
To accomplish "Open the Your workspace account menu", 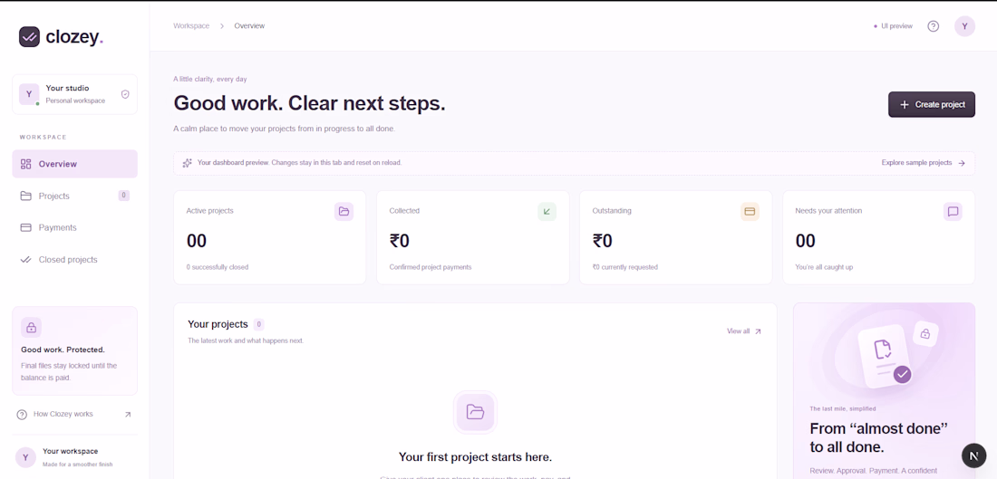I will click(x=74, y=457).
